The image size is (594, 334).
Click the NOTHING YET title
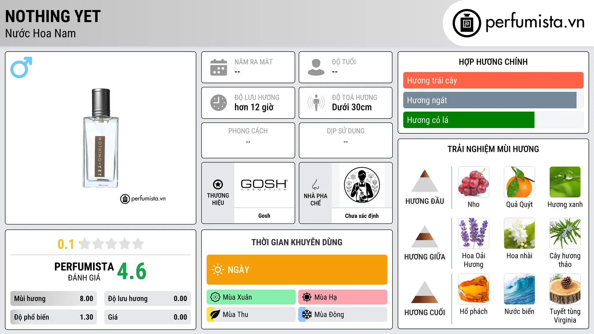tap(53, 16)
